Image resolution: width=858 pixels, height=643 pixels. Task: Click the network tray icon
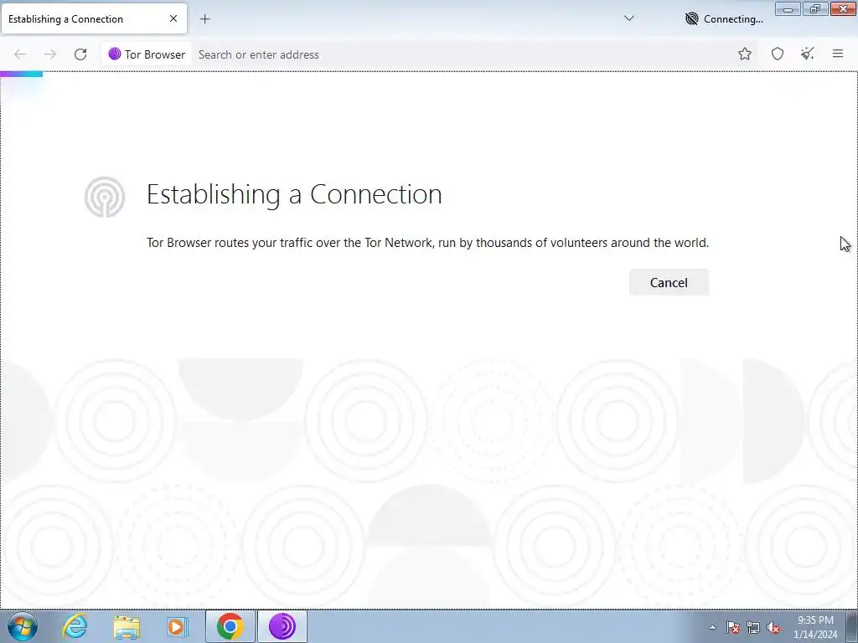753,627
